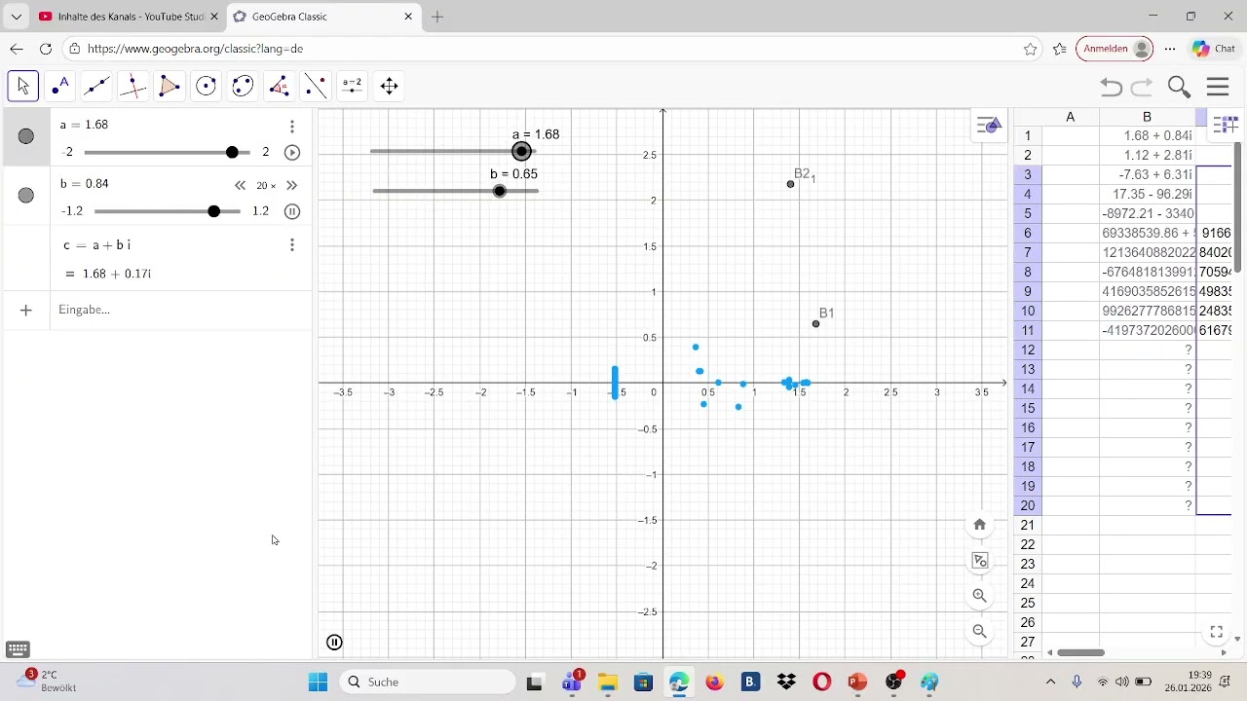
Task: Select the Reflect about line tool
Action: tap(316, 87)
